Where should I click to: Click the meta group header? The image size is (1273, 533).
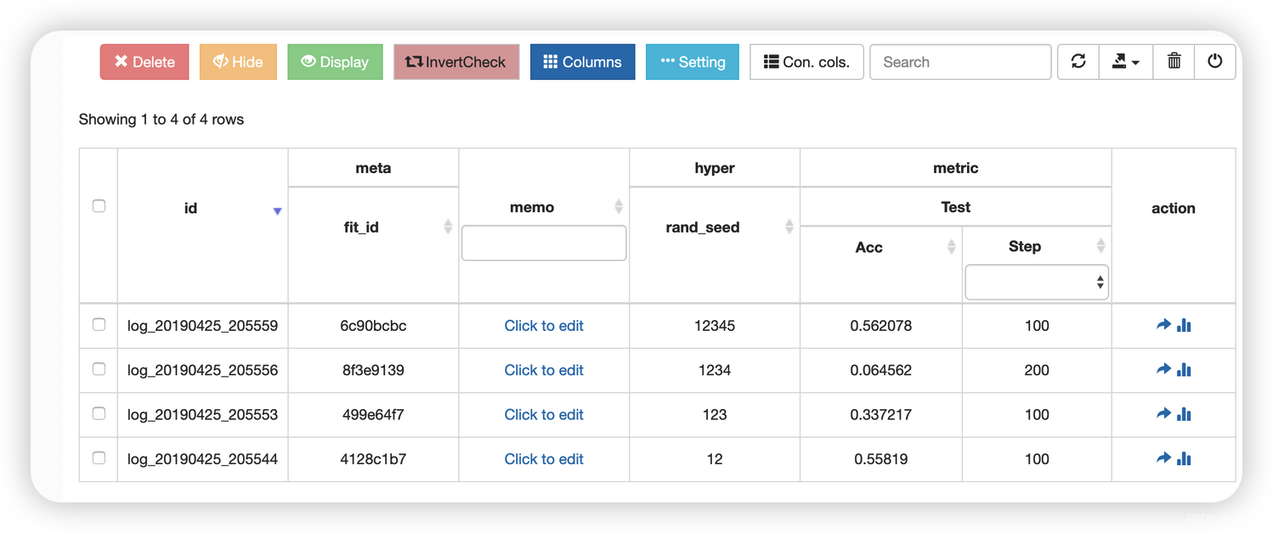point(373,168)
